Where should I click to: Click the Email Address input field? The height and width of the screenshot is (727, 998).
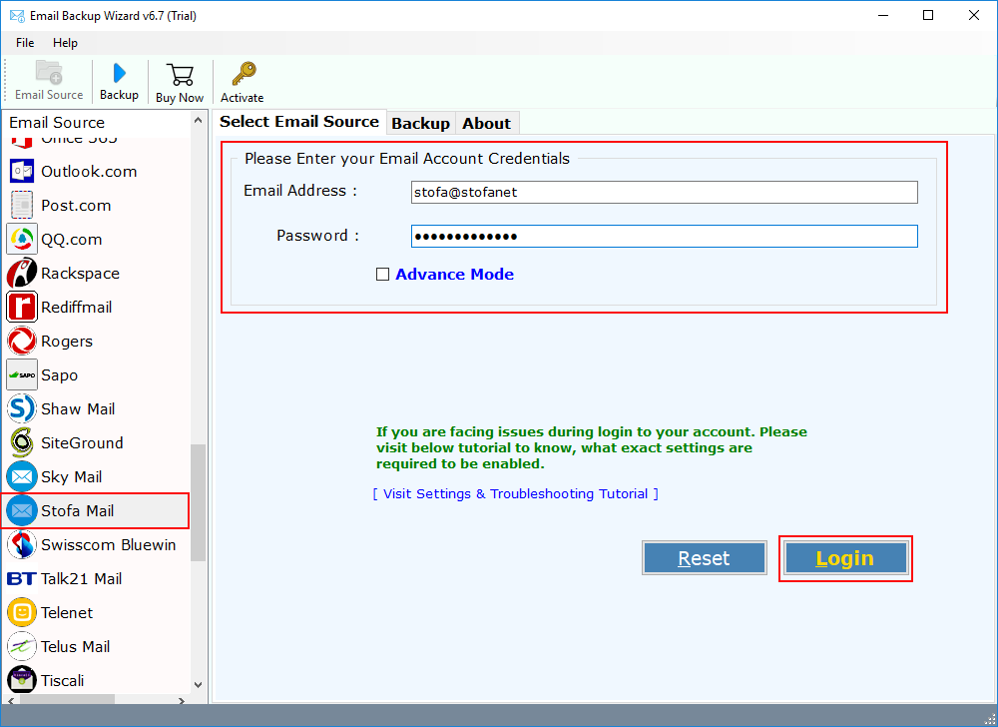pyautogui.click(x=665, y=193)
